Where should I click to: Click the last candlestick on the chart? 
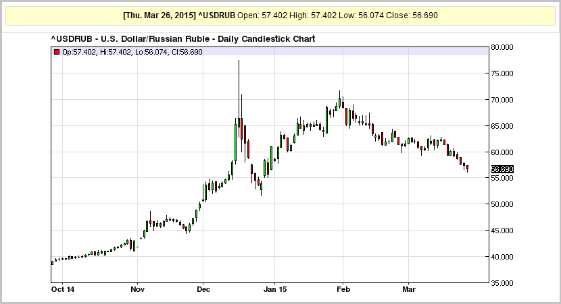coord(467,168)
